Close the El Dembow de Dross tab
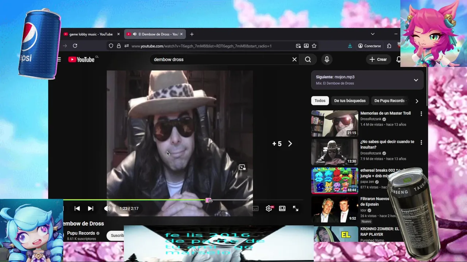Screen dimensions: 467x262 pos(181,34)
